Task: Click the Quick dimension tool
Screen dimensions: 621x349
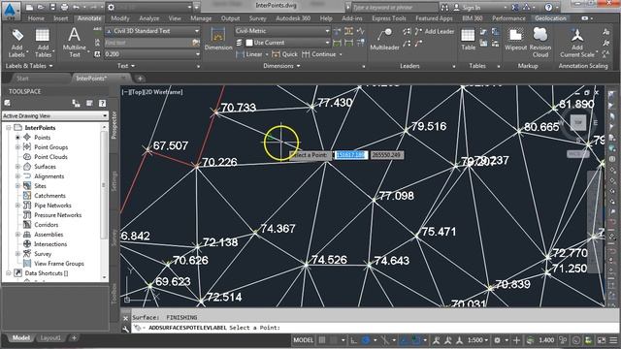Action: click(284, 54)
